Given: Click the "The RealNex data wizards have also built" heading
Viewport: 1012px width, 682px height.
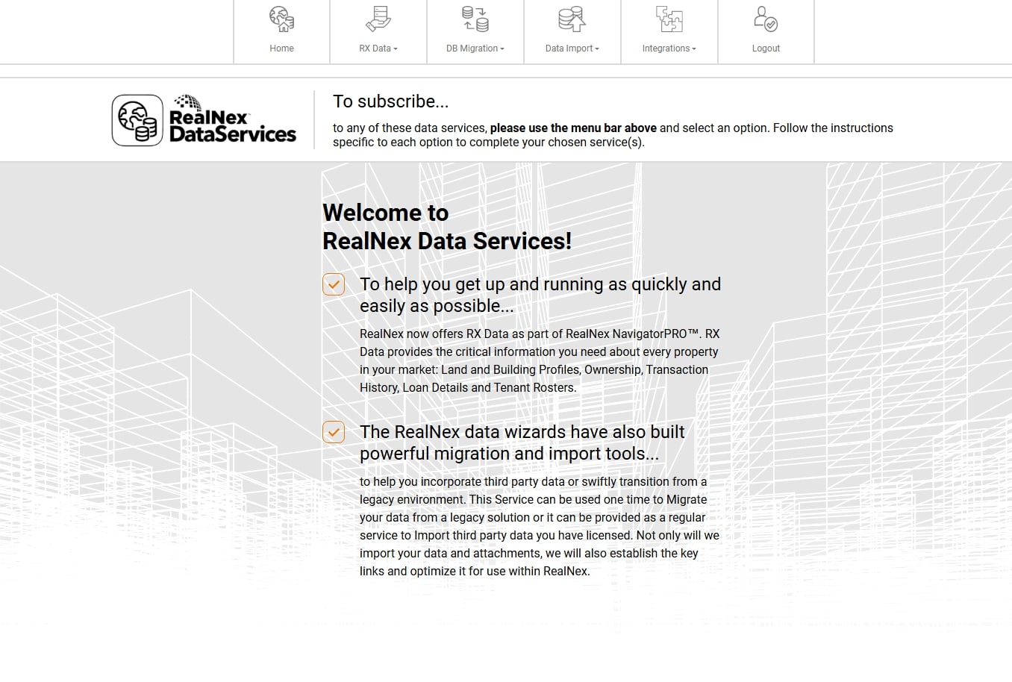Looking at the screenshot, I should pos(522,442).
